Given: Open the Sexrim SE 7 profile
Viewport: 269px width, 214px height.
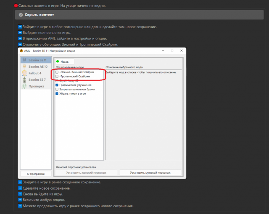Looking at the screenshot, I should (x=37, y=79).
